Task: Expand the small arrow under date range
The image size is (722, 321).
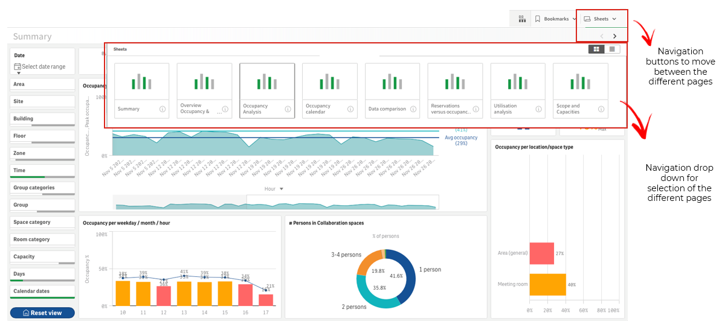Action: 19,73
